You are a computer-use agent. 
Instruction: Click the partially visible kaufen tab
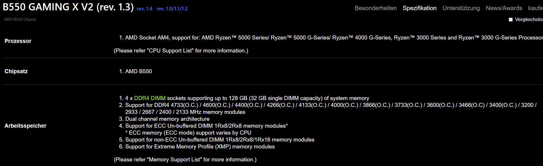click(535, 8)
